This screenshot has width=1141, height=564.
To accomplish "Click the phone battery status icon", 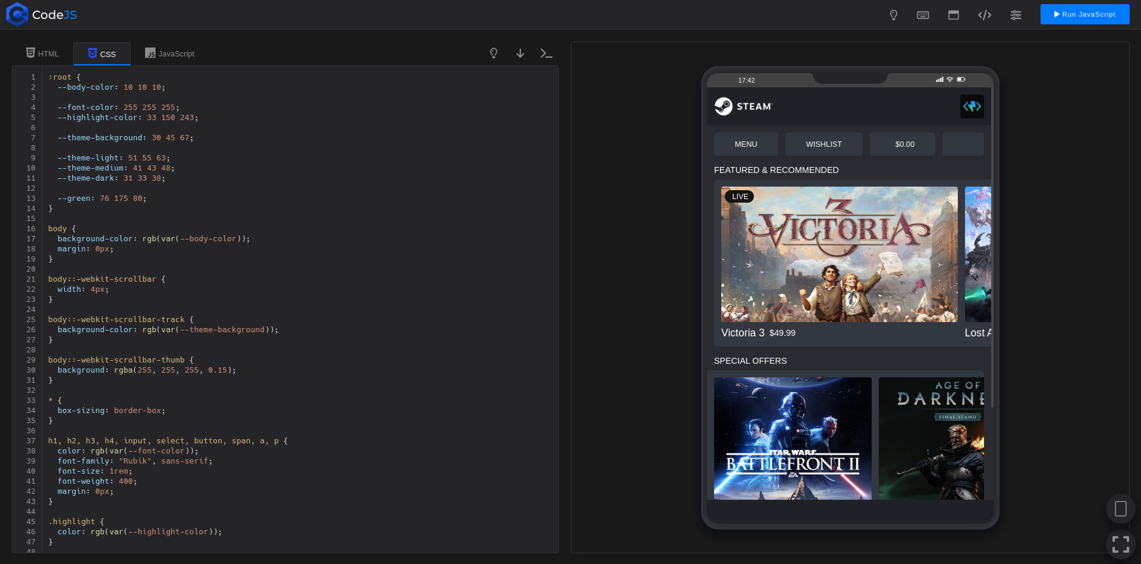I will pyautogui.click(x=961, y=80).
